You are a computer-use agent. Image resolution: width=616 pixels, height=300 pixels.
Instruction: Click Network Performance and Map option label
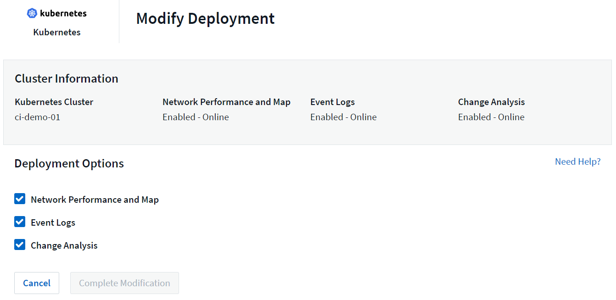95,200
